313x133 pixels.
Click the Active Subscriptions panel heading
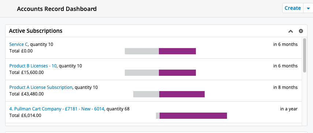point(36,31)
